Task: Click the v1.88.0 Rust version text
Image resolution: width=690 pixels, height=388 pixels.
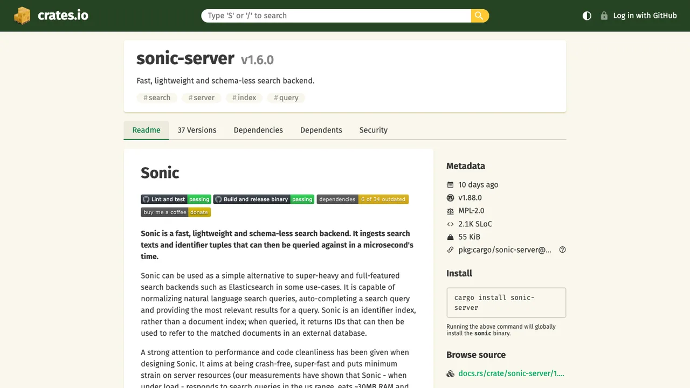Action: coord(470,198)
